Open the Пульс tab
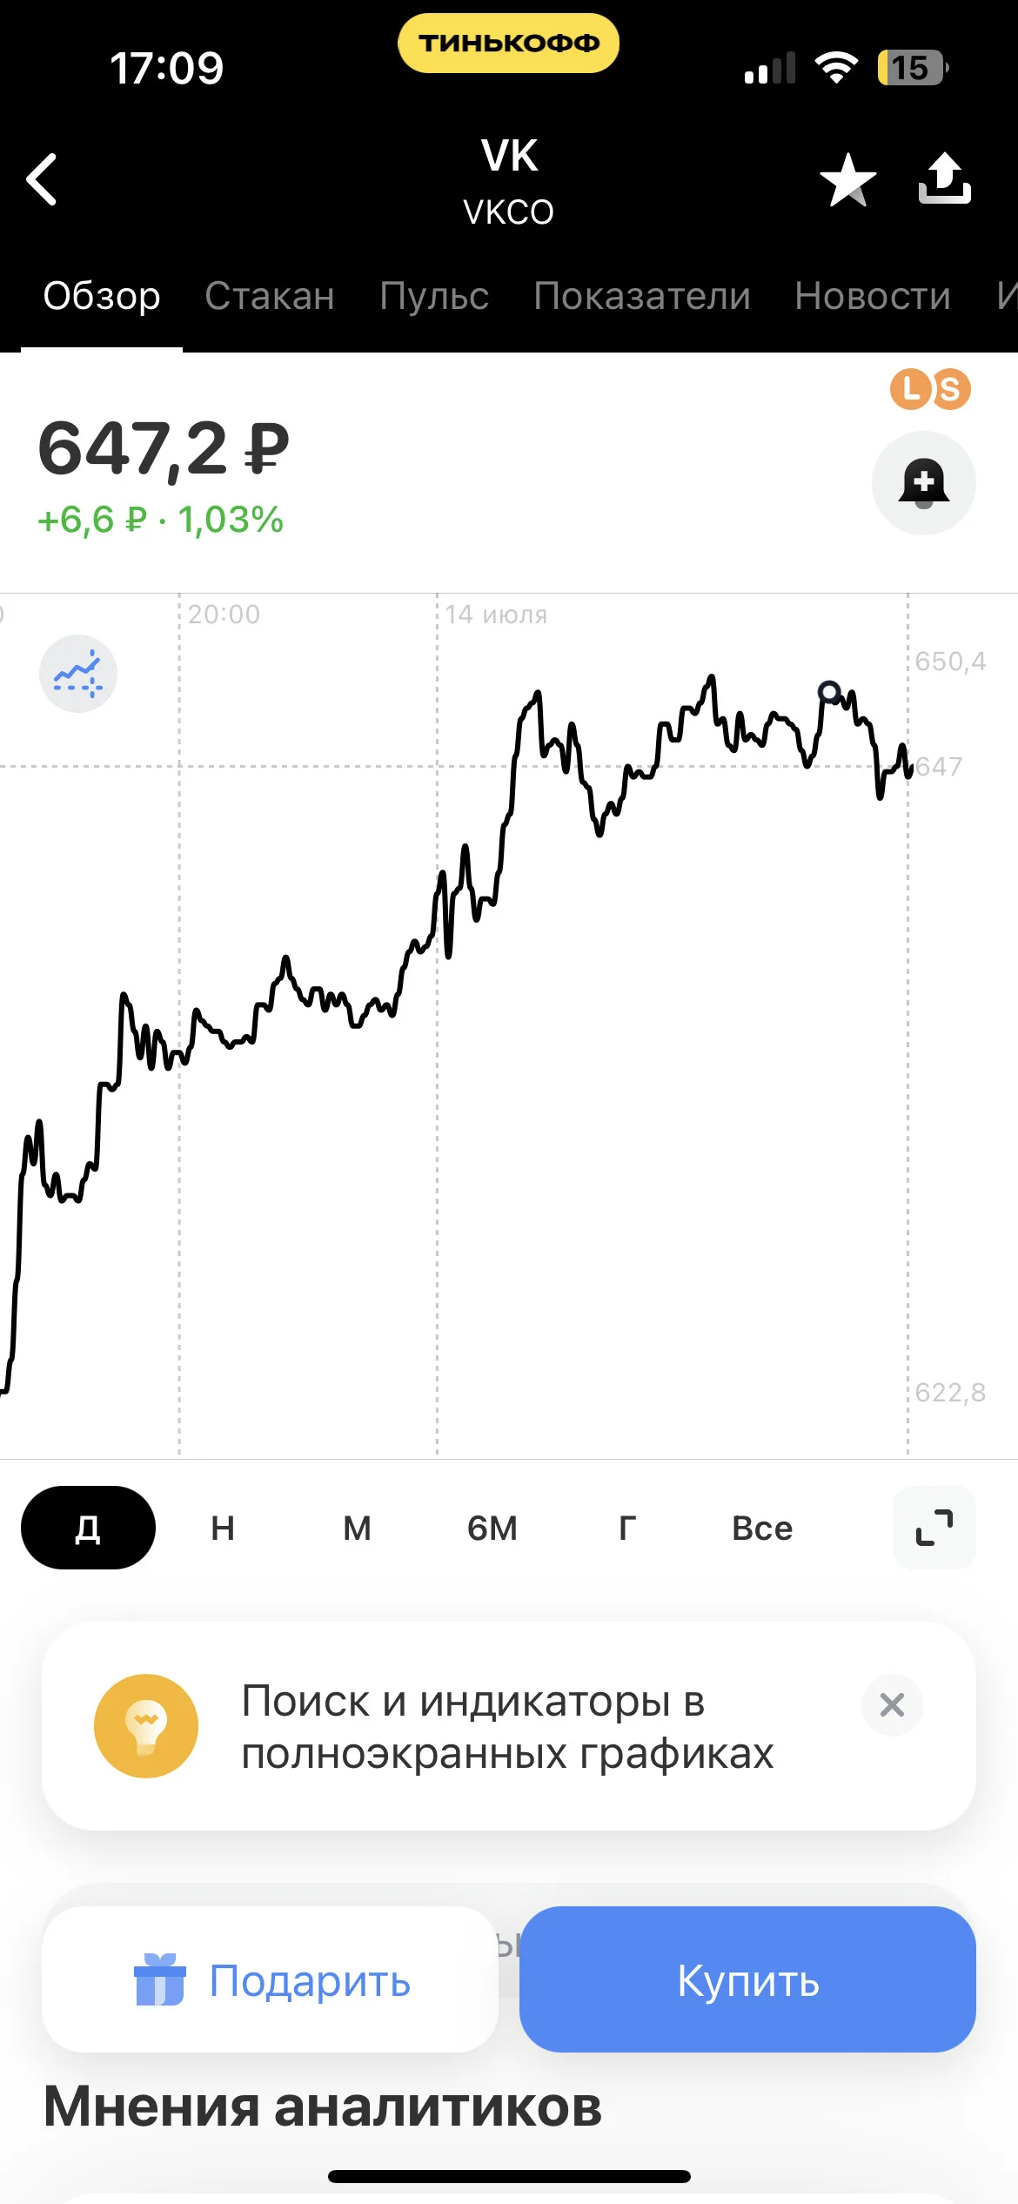The height and width of the screenshot is (2204, 1018). click(x=434, y=296)
